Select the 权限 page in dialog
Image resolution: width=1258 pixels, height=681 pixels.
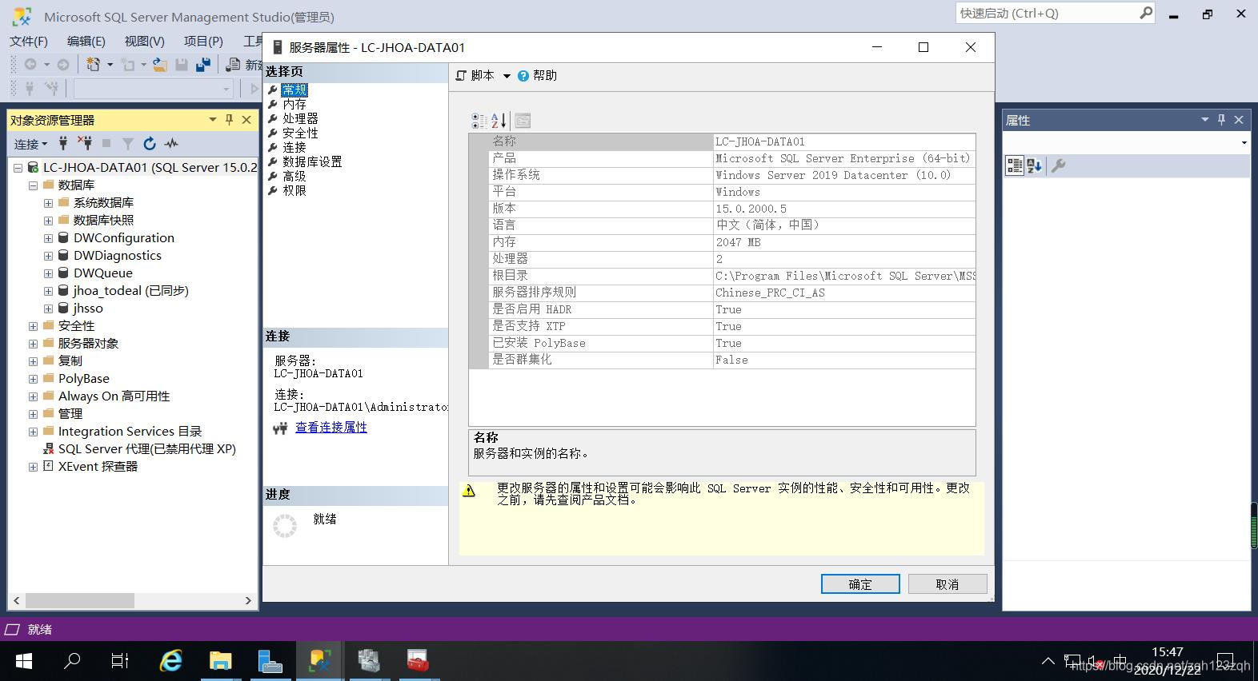[294, 190]
